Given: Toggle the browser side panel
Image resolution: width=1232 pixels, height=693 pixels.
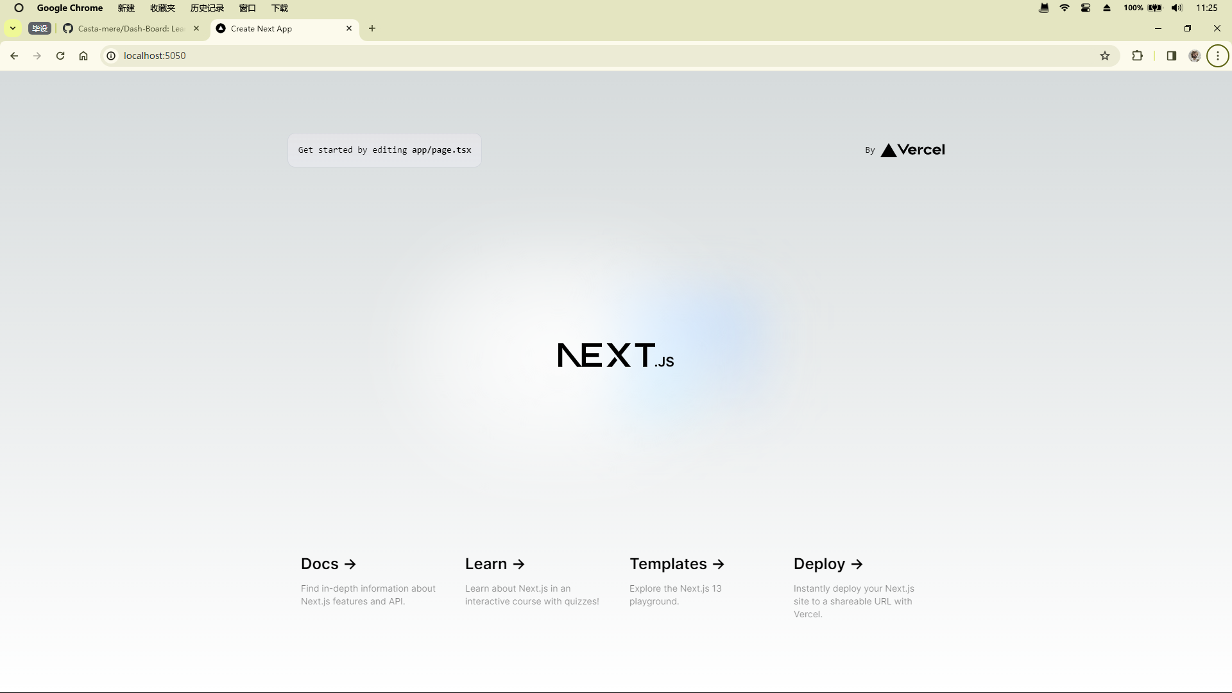Looking at the screenshot, I should [x=1172, y=56].
